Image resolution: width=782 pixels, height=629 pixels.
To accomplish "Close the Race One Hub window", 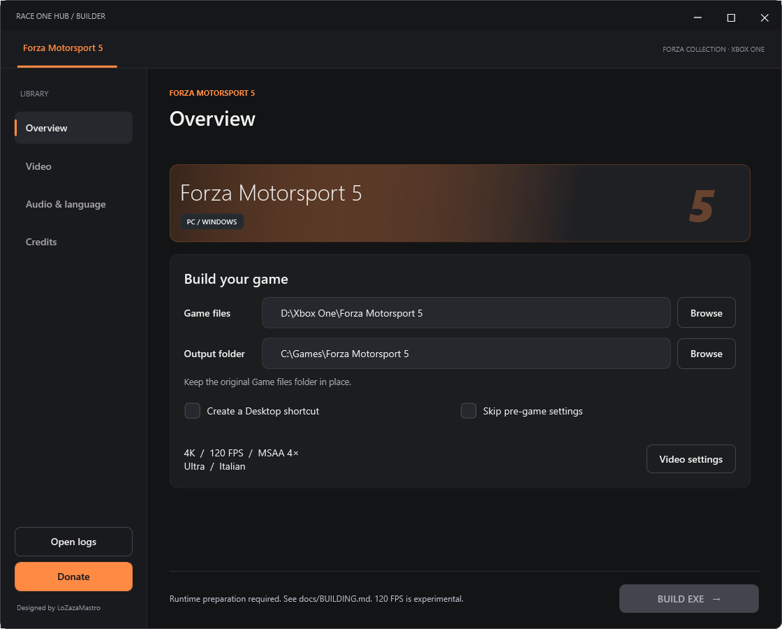I will pos(765,17).
